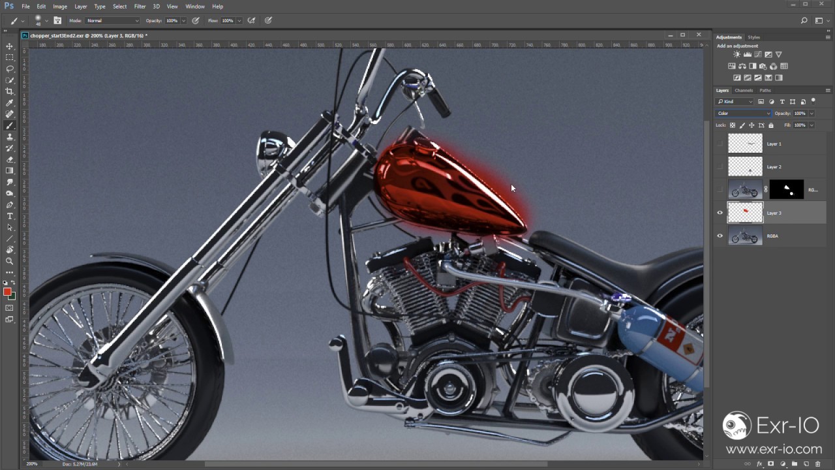This screenshot has width=835, height=470.
Task: Open the layer Opacity dropdown arrow
Action: (812, 114)
